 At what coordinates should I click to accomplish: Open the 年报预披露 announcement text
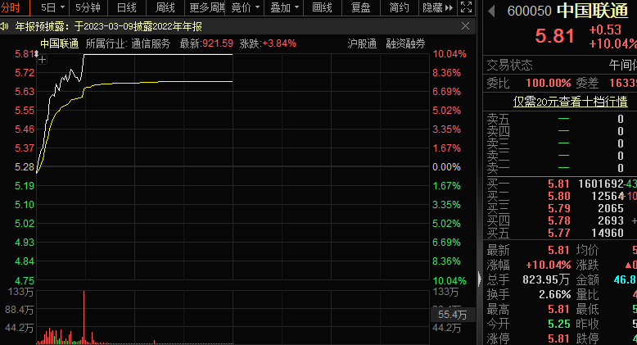pos(108,27)
